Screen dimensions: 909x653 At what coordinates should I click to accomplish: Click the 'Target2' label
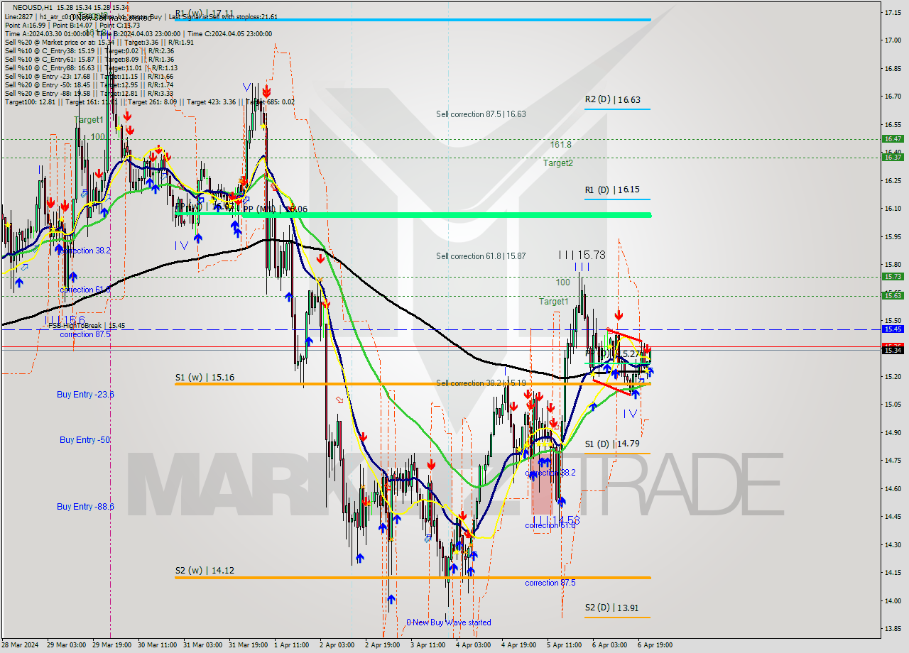[x=558, y=163]
